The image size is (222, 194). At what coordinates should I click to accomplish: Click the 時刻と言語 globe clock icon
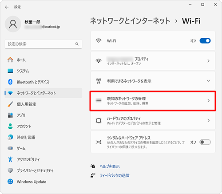coord(10,137)
